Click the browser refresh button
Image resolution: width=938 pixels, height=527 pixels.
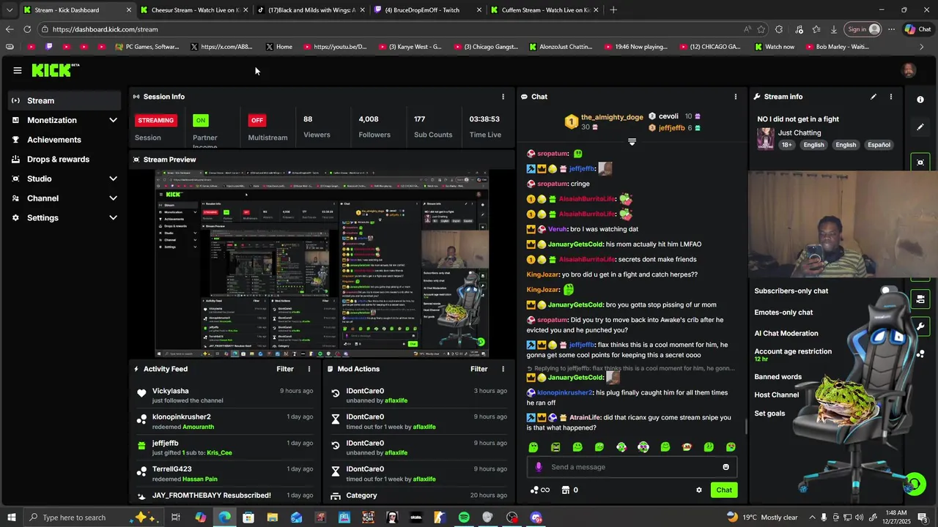[x=27, y=29]
